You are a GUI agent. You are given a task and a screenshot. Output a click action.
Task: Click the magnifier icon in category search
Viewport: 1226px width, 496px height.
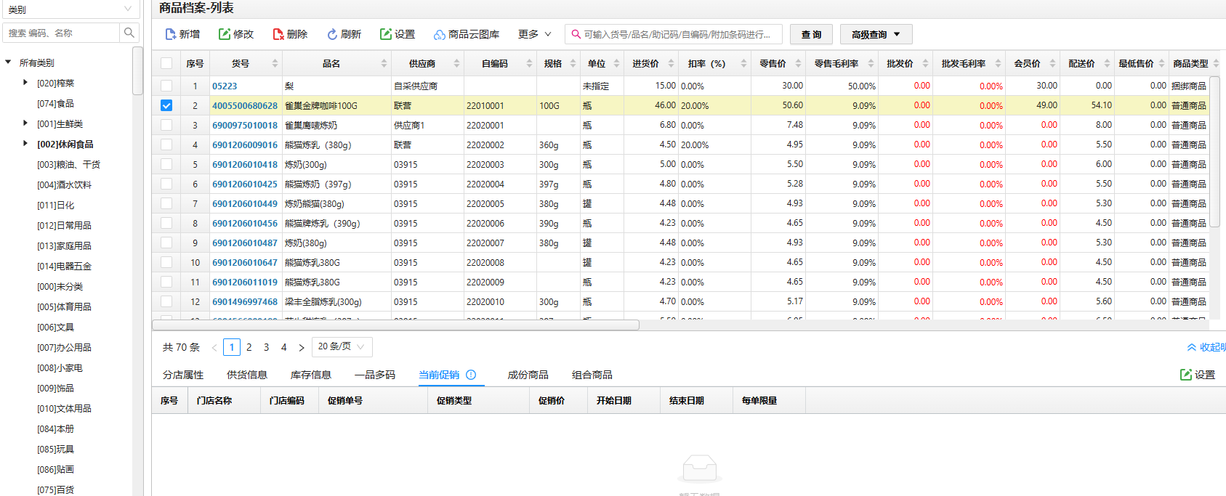coord(129,33)
